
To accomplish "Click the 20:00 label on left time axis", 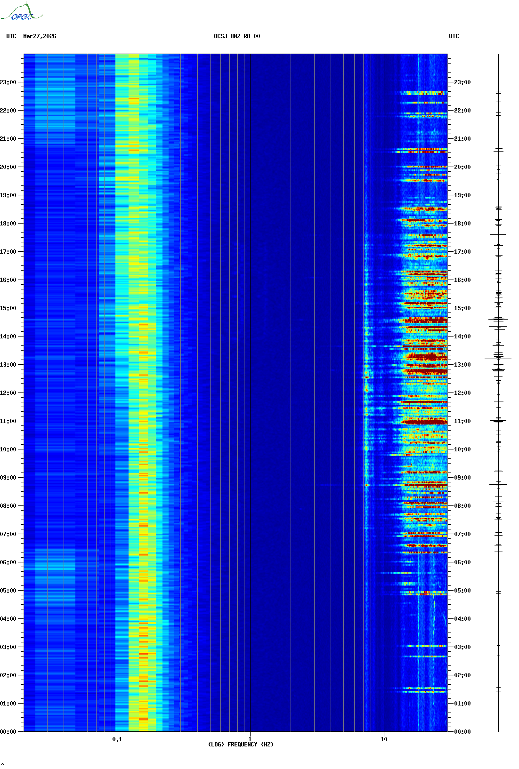I will tap(8, 167).
